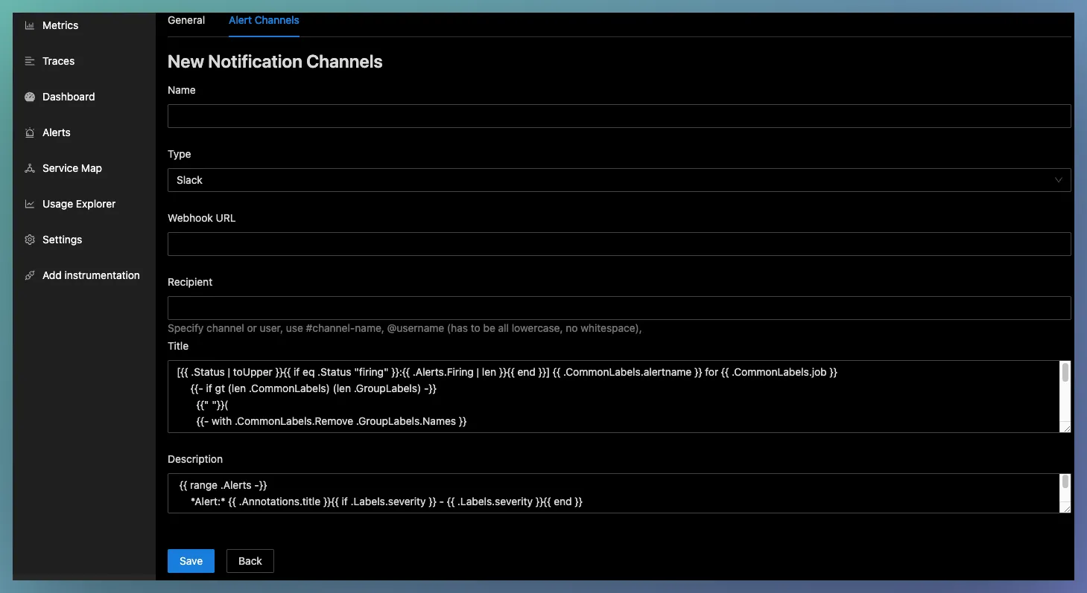Viewport: 1087px width, 593px height.
Task: Click the Traces list icon in sidebar
Action: [x=30, y=61]
